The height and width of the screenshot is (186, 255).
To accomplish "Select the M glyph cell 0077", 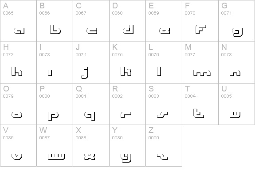I will click(200, 63).
